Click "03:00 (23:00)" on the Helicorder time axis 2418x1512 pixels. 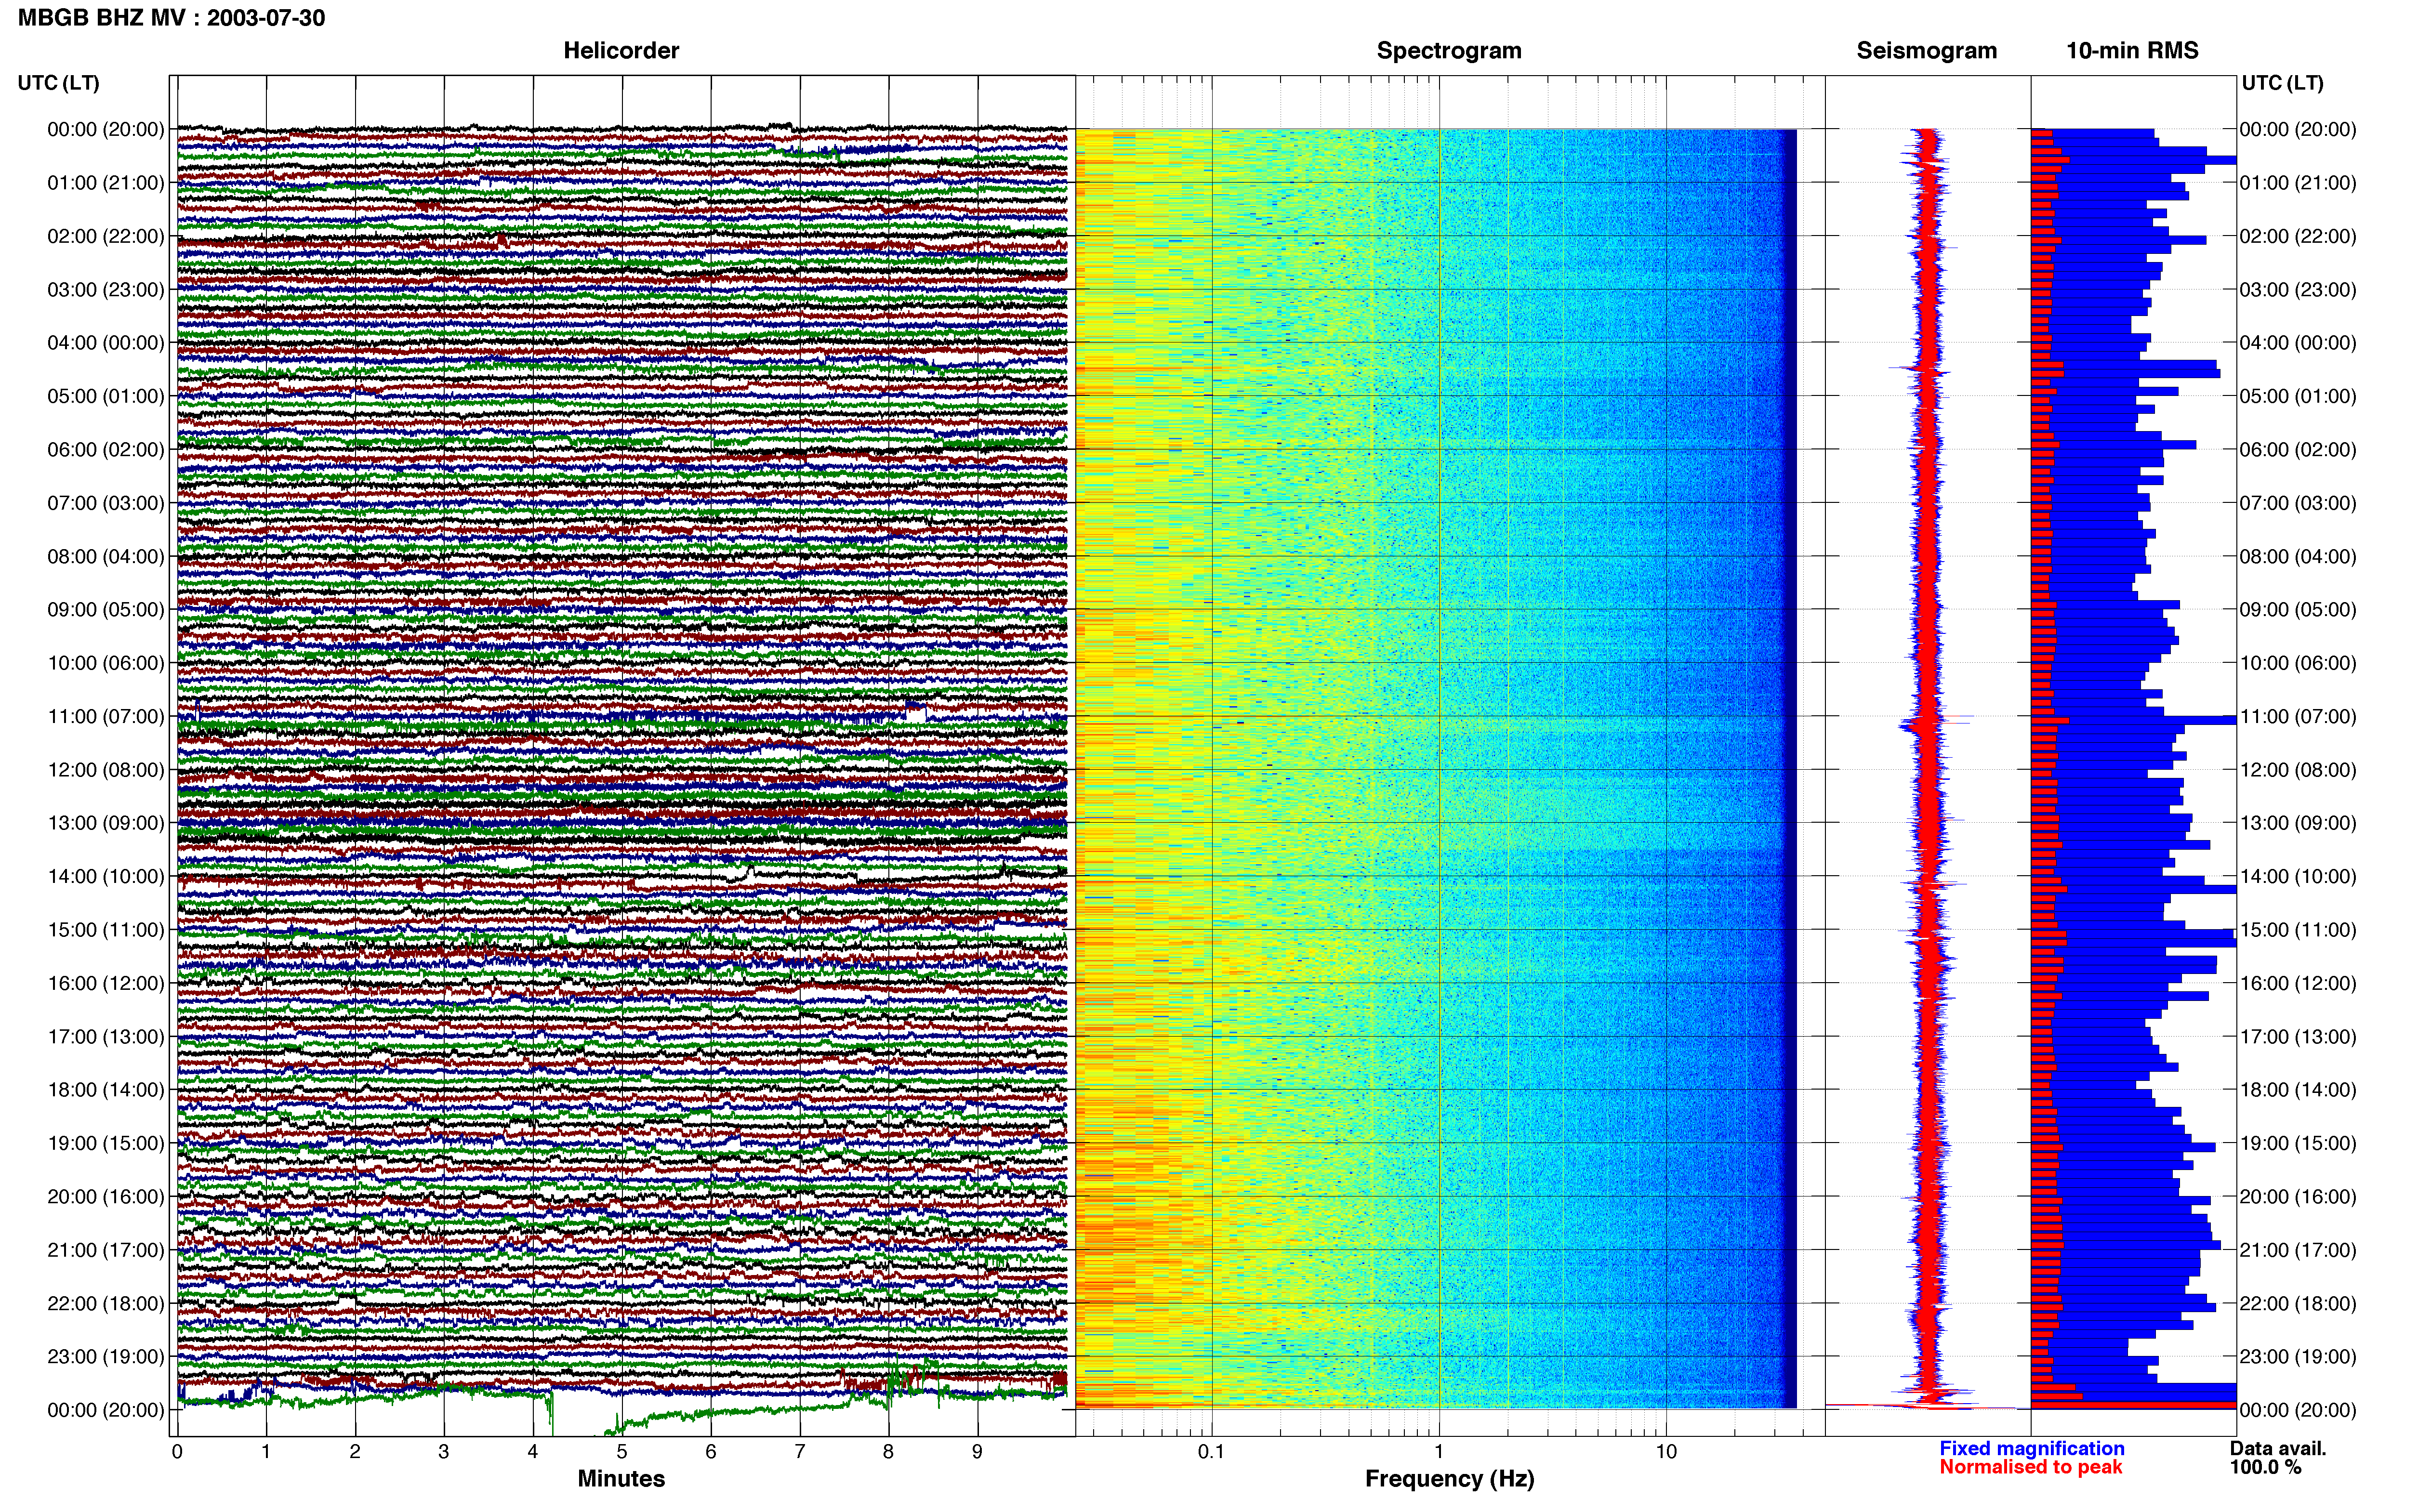(106, 290)
